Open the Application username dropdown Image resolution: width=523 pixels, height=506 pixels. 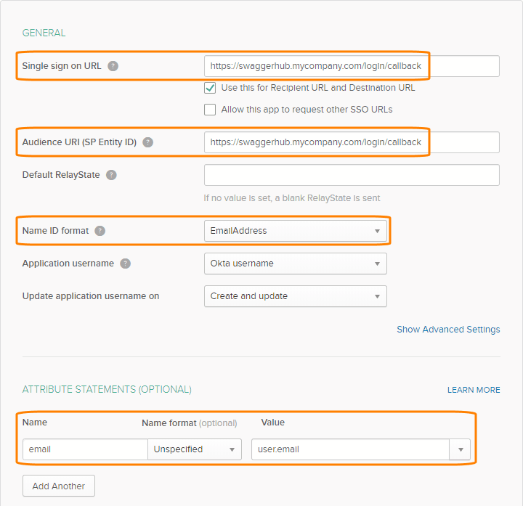point(295,264)
